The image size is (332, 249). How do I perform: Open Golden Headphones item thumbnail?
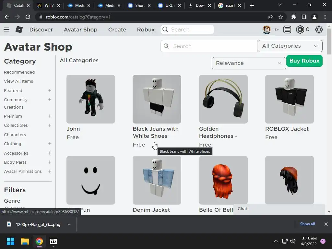pos(223,99)
